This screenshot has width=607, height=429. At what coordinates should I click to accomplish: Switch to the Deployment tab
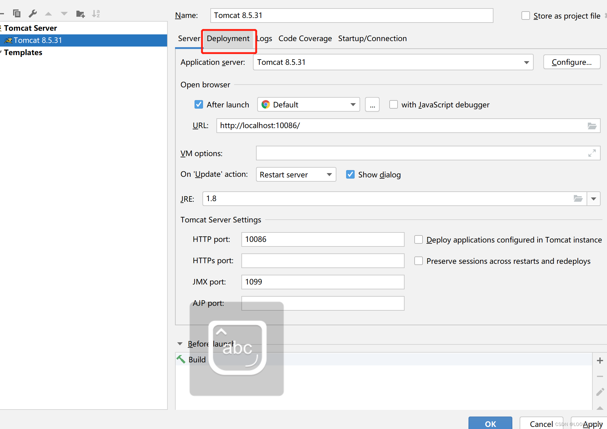pyautogui.click(x=228, y=39)
